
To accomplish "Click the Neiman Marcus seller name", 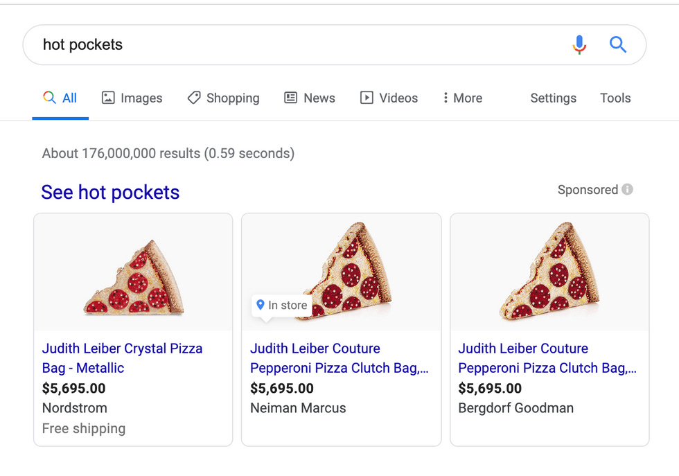I will pos(298,408).
